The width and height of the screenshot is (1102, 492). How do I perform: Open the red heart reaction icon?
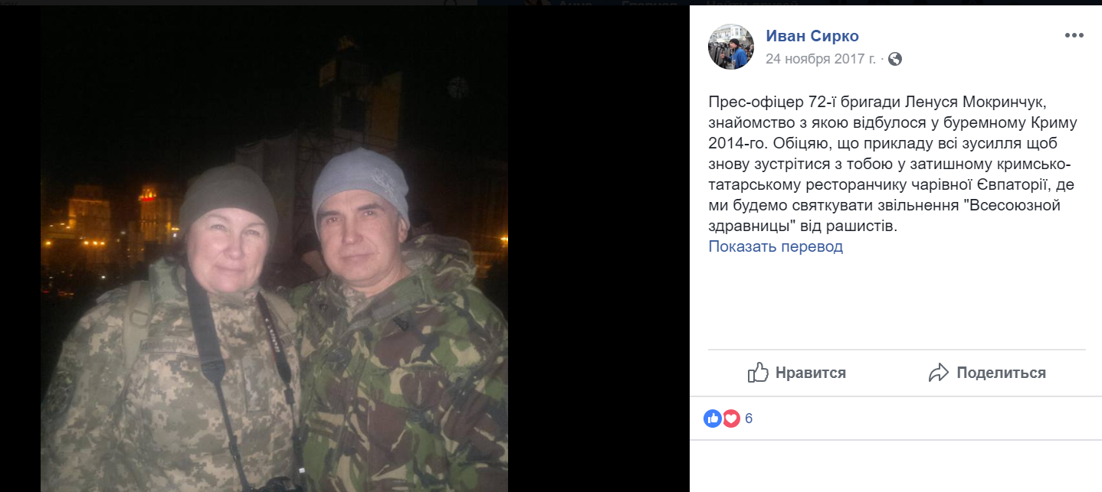point(731,419)
